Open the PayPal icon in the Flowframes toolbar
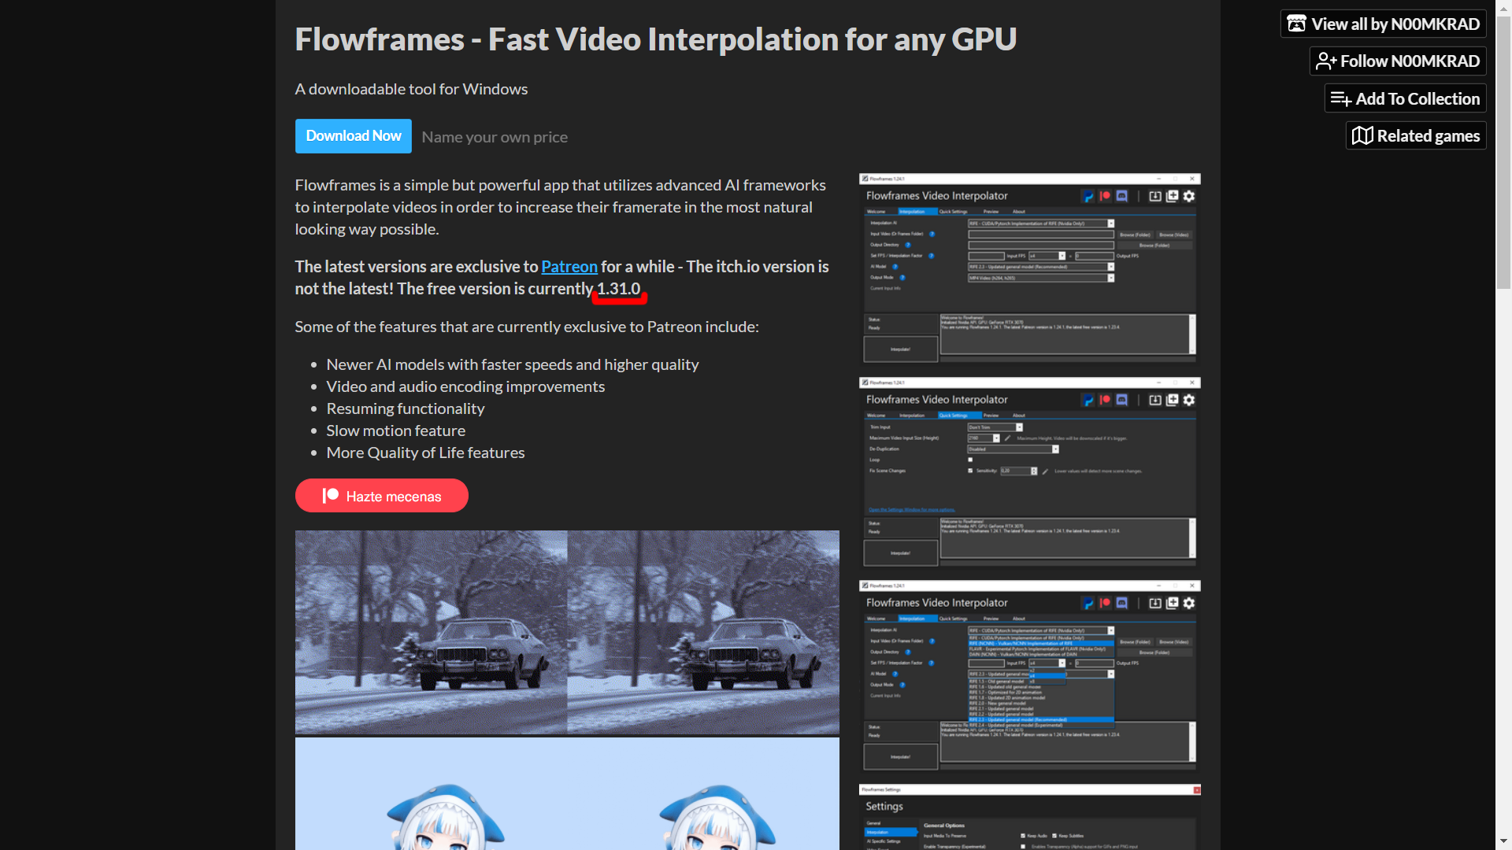Screen dimensions: 1512x850 point(1088,197)
